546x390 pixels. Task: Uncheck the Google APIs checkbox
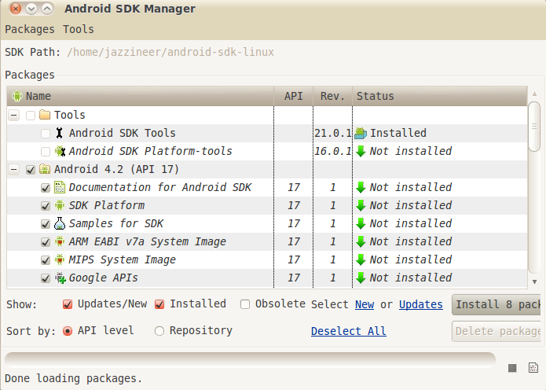pos(46,278)
